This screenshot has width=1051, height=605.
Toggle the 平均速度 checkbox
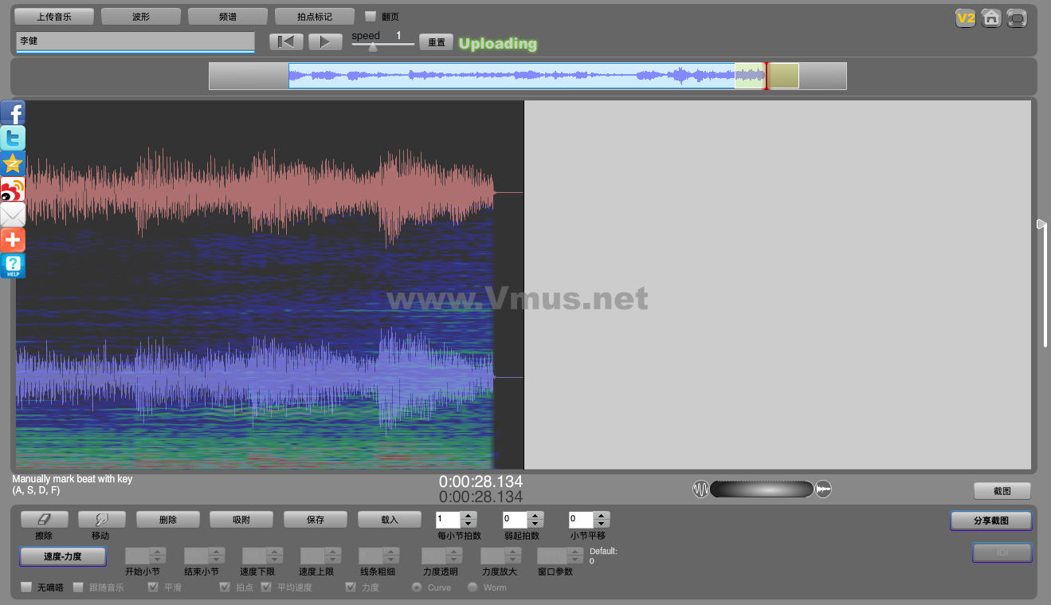coord(266,587)
